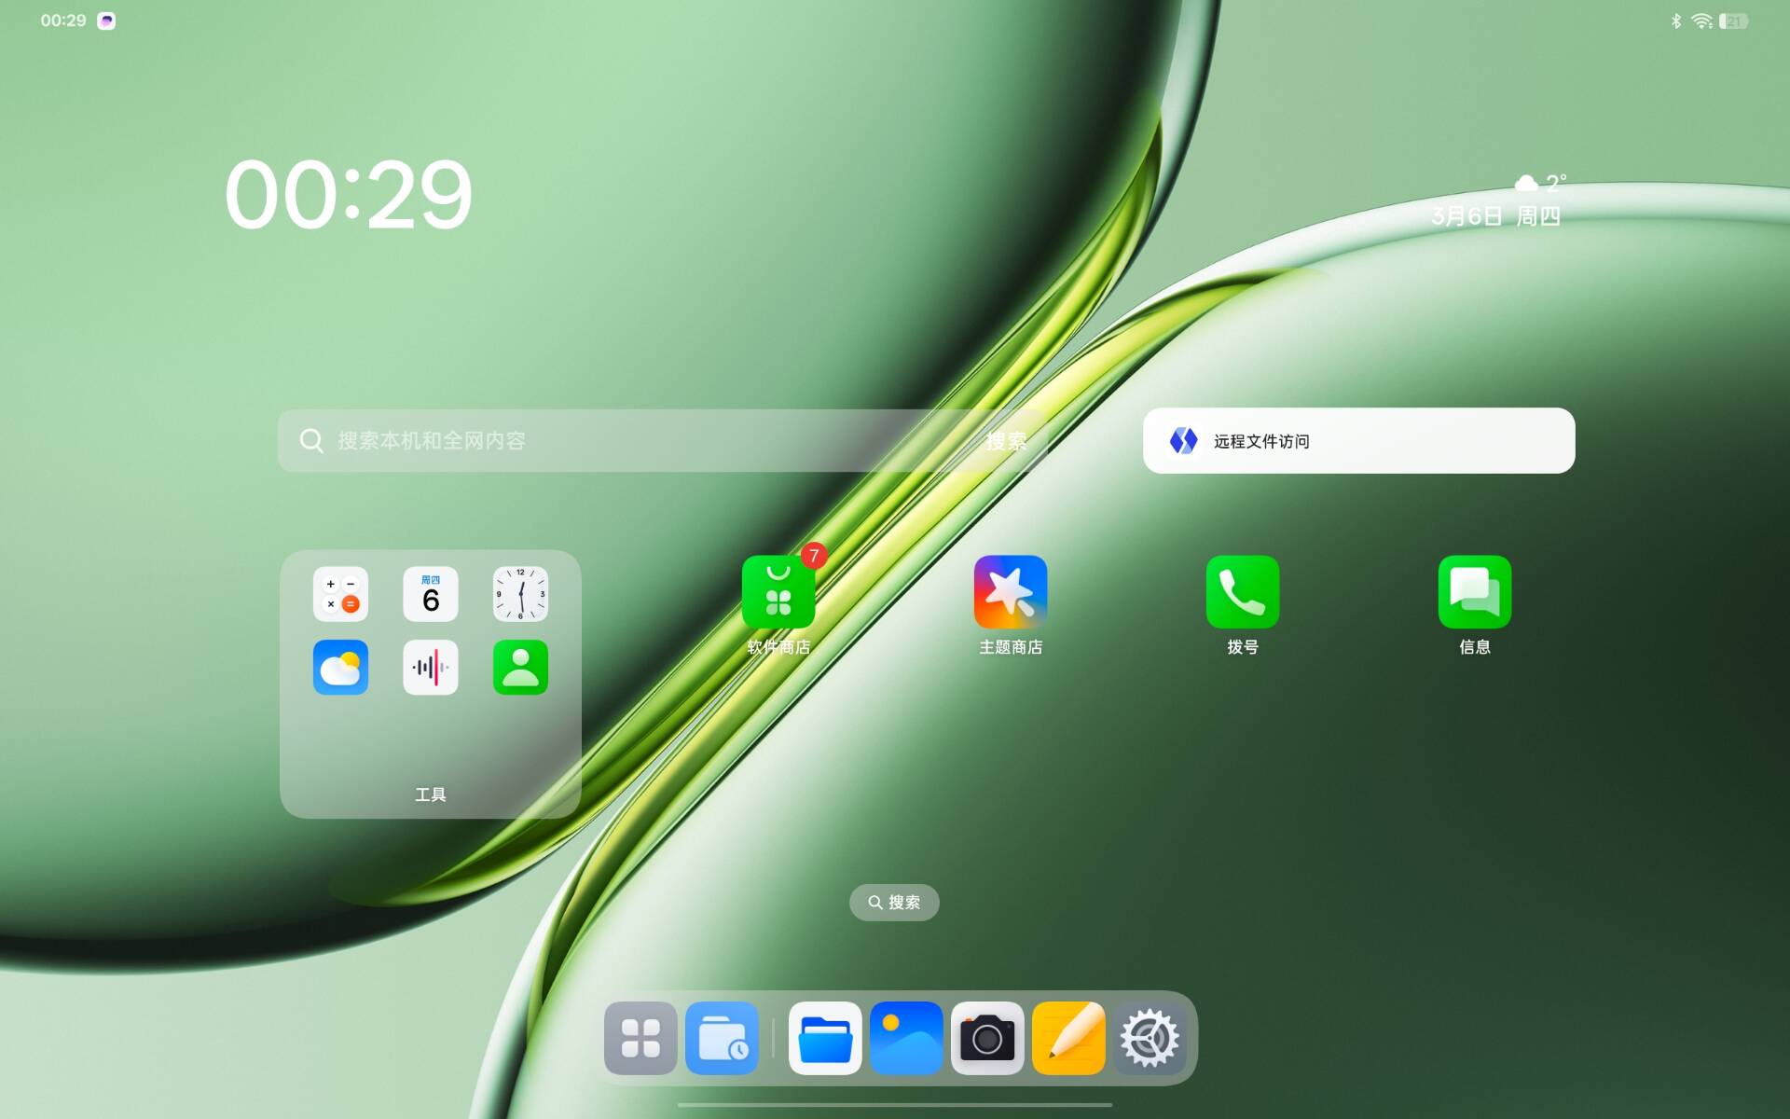Tap the small 搜索 pill button

pyautogui.click(x=894, y=903)
